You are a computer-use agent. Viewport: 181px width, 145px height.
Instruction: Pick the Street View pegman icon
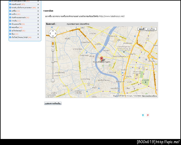point(53,44)
